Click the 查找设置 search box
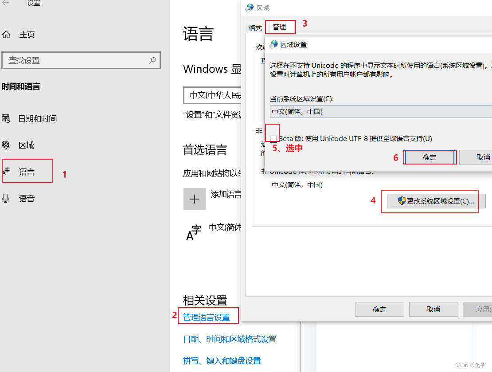 [81, 60]
